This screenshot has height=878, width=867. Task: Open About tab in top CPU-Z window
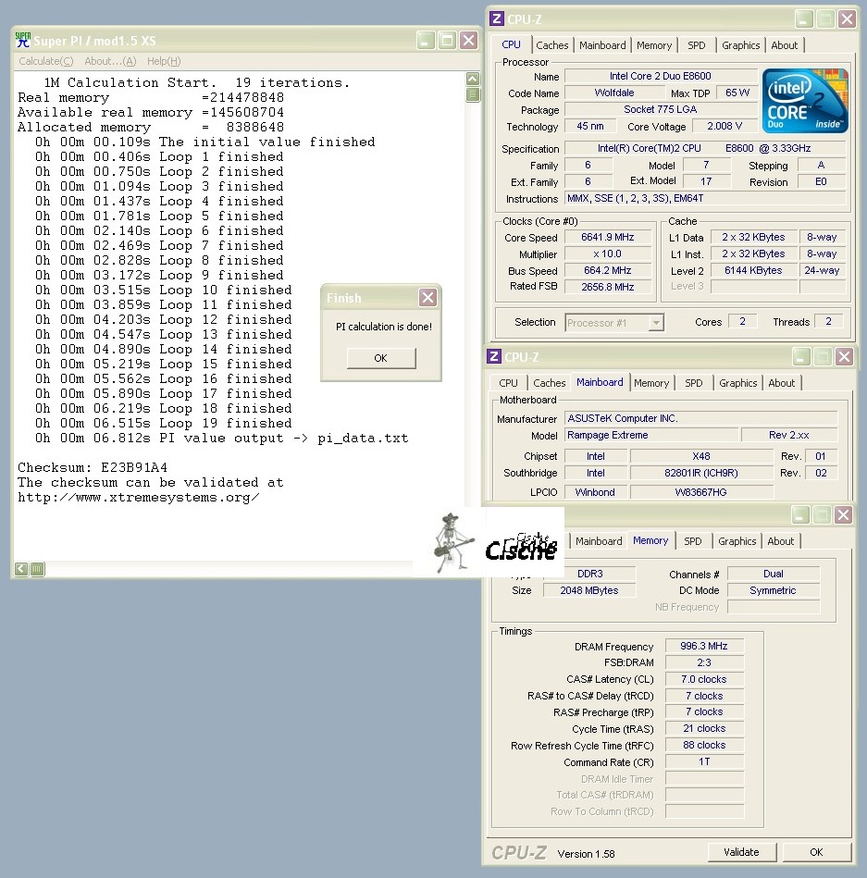click(784, 45)
